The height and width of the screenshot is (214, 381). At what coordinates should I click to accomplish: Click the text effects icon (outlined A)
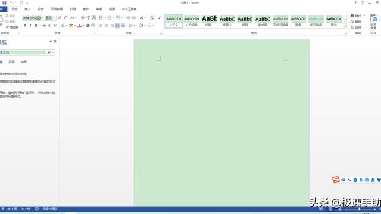pyautogui.click(x=63, y=26)
